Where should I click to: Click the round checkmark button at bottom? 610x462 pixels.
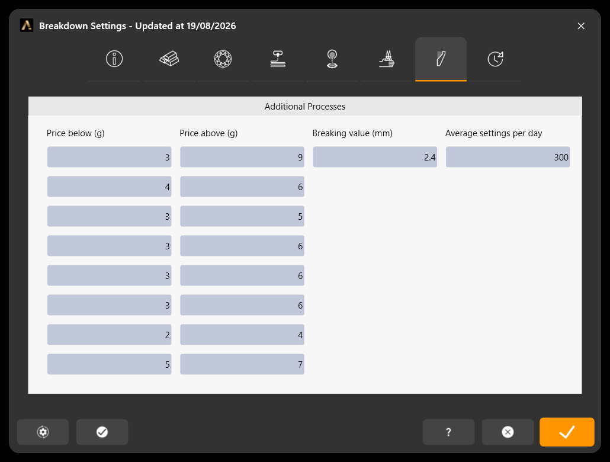(x=102, y=432)
